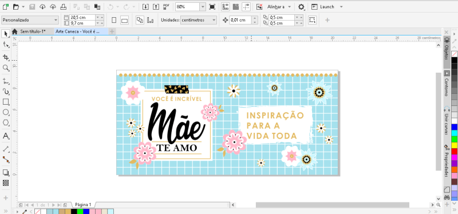Viewport: 458px width, 214px height.
Task: Click the eyedropper icon in document palette
Action: [25, 211]
